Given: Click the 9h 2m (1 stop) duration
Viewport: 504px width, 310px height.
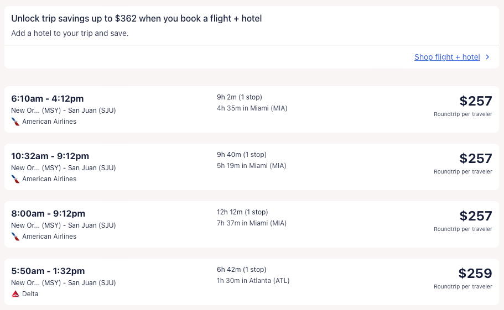Looking at the screenshot, I should (240, 97).
